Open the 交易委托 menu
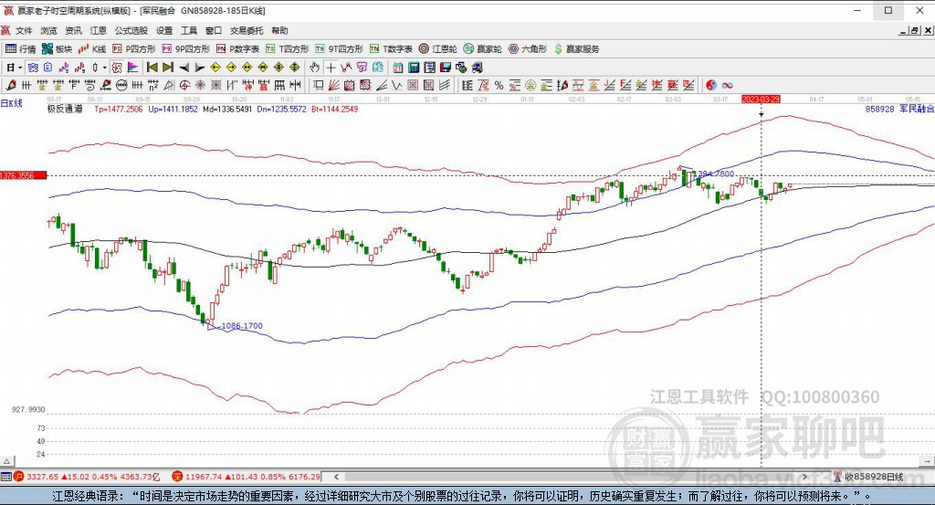 coord(247,30)
